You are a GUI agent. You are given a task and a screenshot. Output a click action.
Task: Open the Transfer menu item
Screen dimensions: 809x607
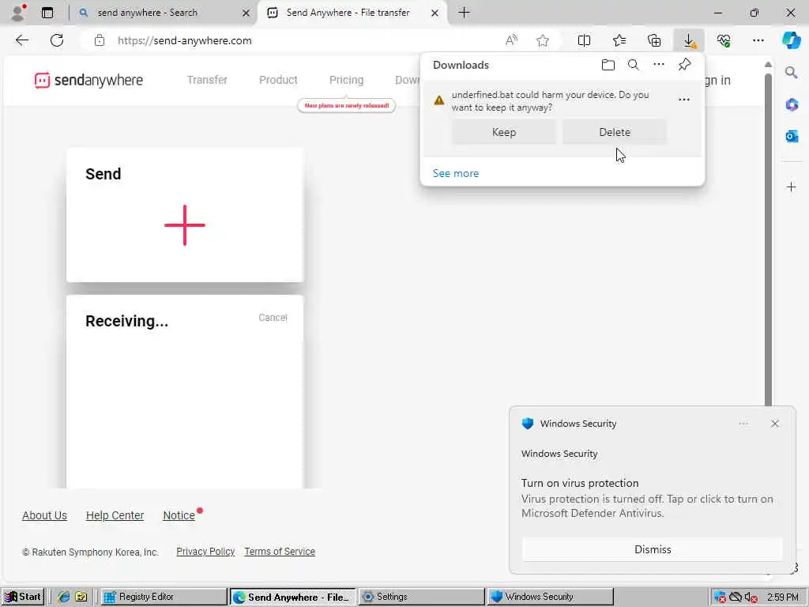pyautogui.click(x=207, y=80)
